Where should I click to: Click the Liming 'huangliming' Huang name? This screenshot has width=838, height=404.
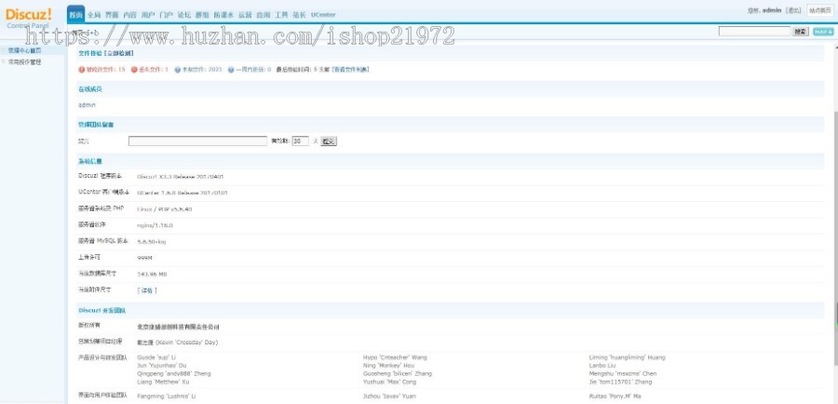[x=628, y=357]
